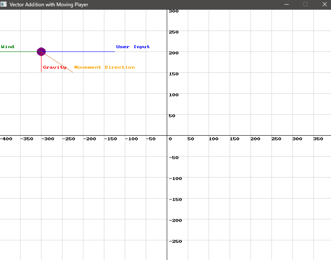Click the blue User Input label
Viewport: 331px width, 260px height.
133,47
